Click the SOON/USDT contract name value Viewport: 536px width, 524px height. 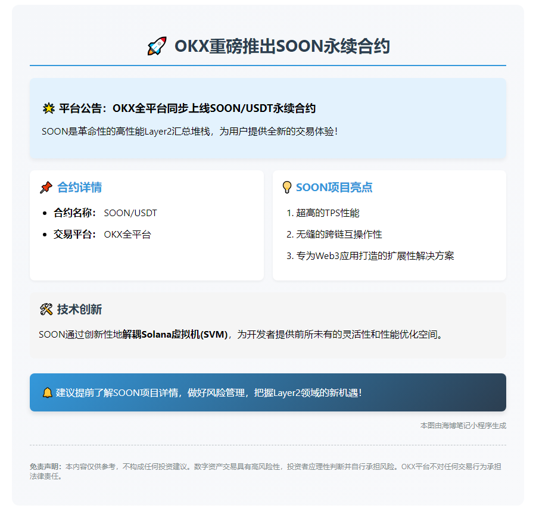[x=130, y=213]
